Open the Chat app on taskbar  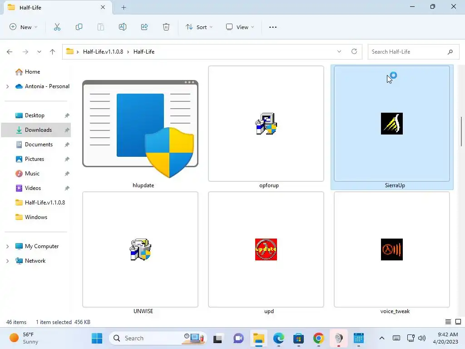[238, 338]
